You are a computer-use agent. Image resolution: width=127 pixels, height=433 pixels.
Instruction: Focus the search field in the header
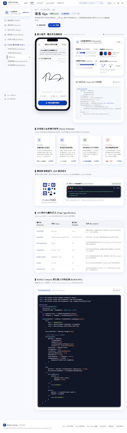[91, 3]
